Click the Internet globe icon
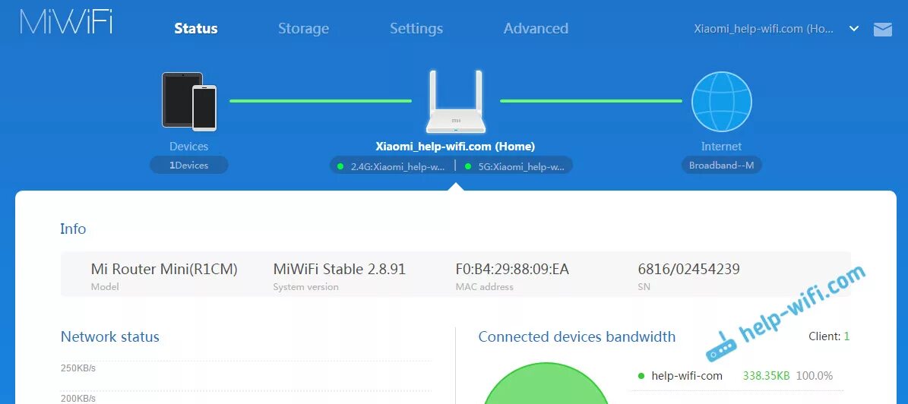Viewport: 908px width, 404px height. (x=721, y=102)
